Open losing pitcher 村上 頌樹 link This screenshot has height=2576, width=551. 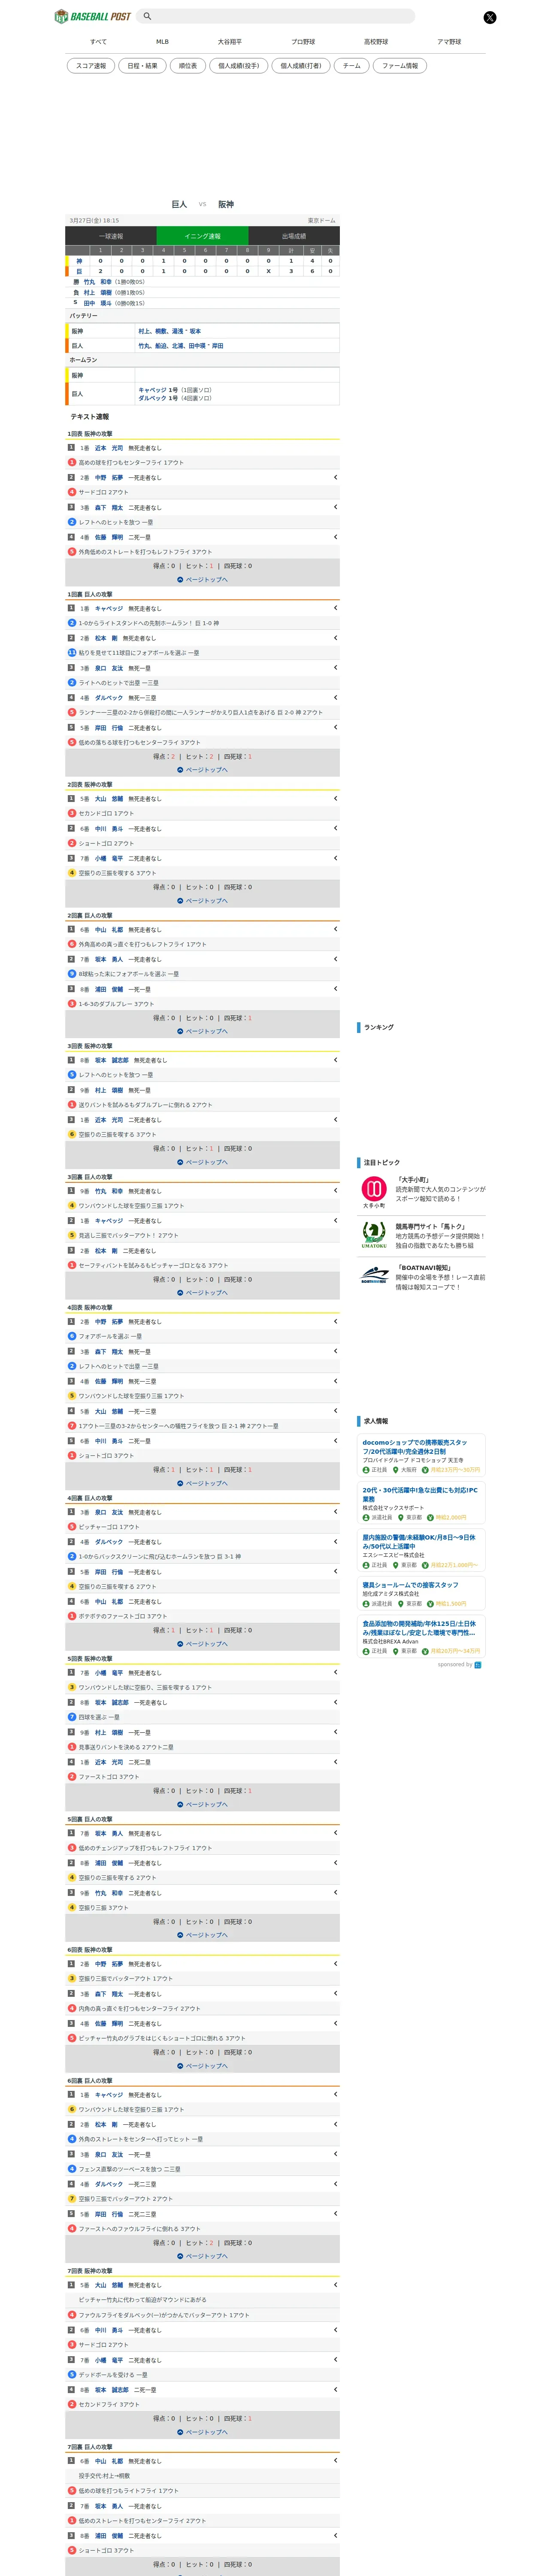click(x=97, y=293)
